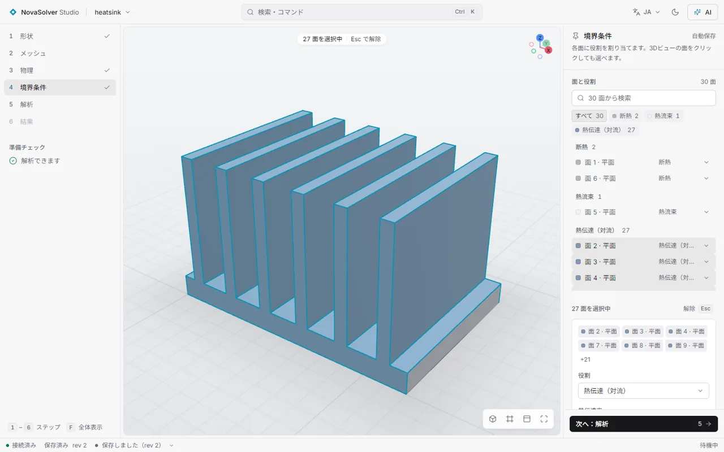This screenshot has height=452, width=724.
Task: Select the 面 5 · 平面 row
Action: pyautogui.click(x=644, y=212)
